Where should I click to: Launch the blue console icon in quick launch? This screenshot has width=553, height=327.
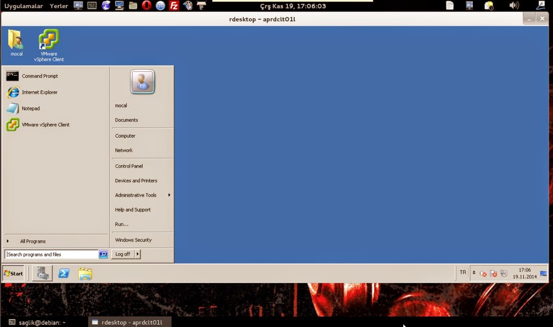click(64, 273)
